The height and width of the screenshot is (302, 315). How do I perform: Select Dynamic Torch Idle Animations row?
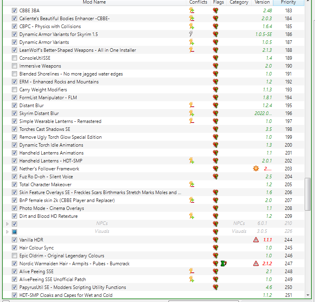pyautogui.click(x=153, y=145)
